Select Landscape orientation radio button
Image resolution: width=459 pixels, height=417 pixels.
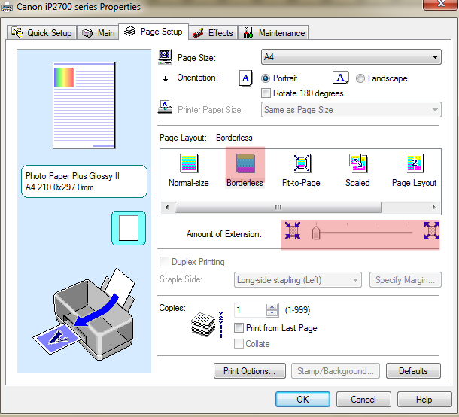click(x=360, y=78)
